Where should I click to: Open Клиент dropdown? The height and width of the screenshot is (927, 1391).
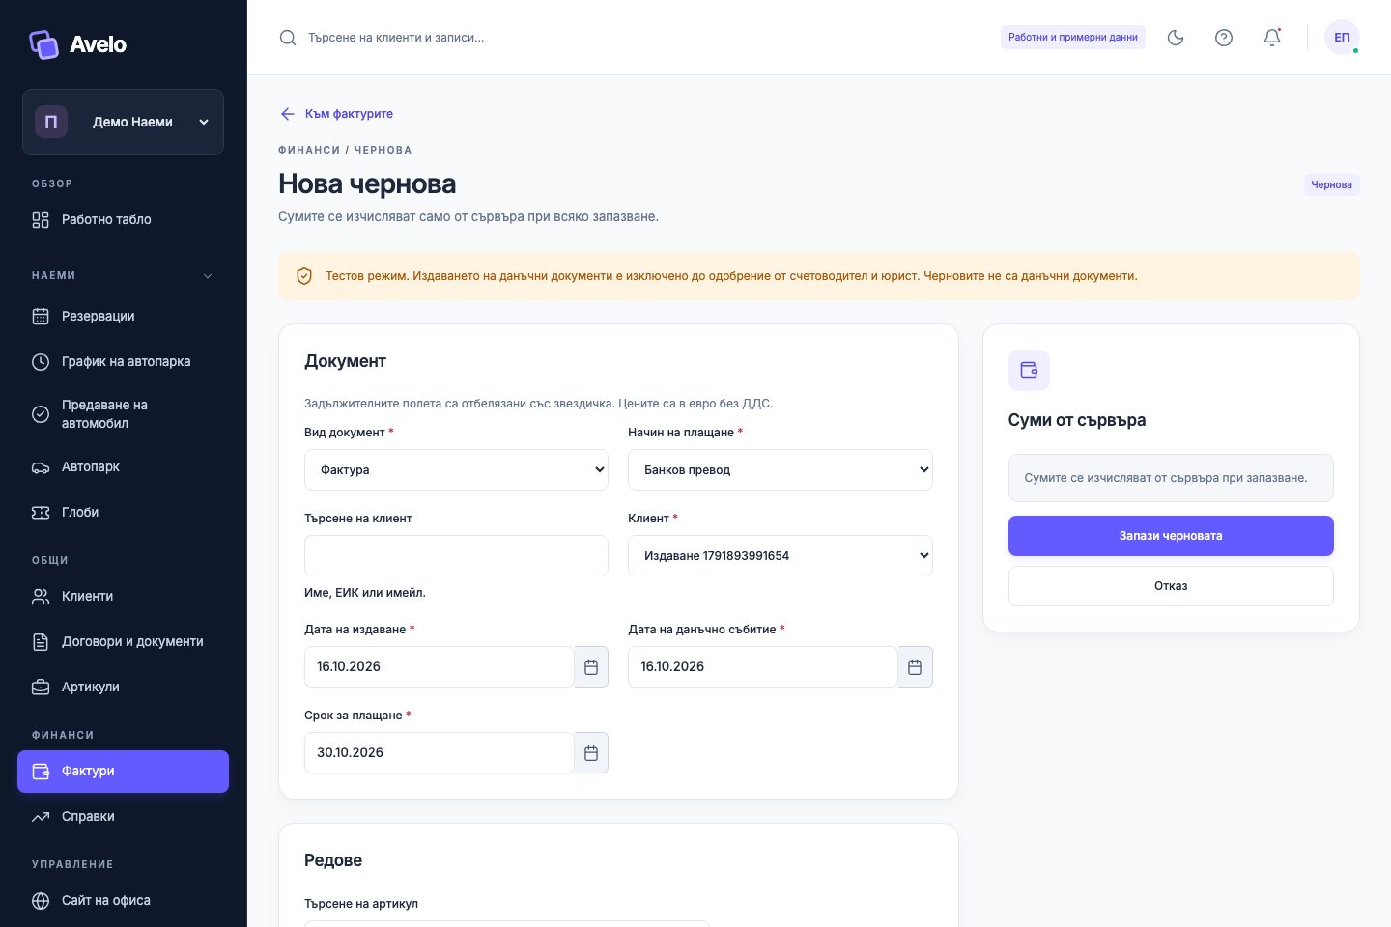click(781, 556)
